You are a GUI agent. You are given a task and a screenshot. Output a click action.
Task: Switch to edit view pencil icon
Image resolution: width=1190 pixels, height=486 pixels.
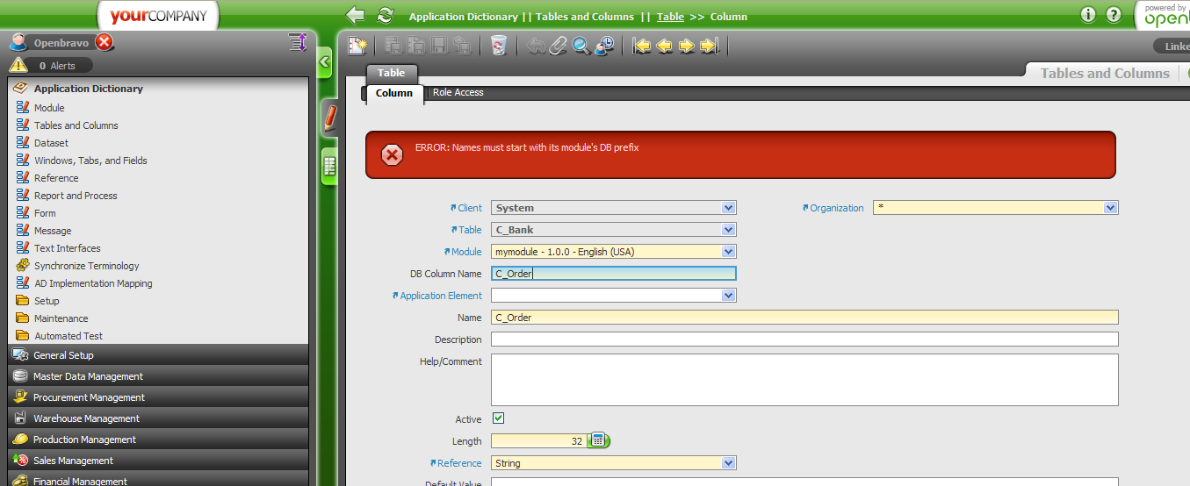pyautogui.click(x=329, y=118)
